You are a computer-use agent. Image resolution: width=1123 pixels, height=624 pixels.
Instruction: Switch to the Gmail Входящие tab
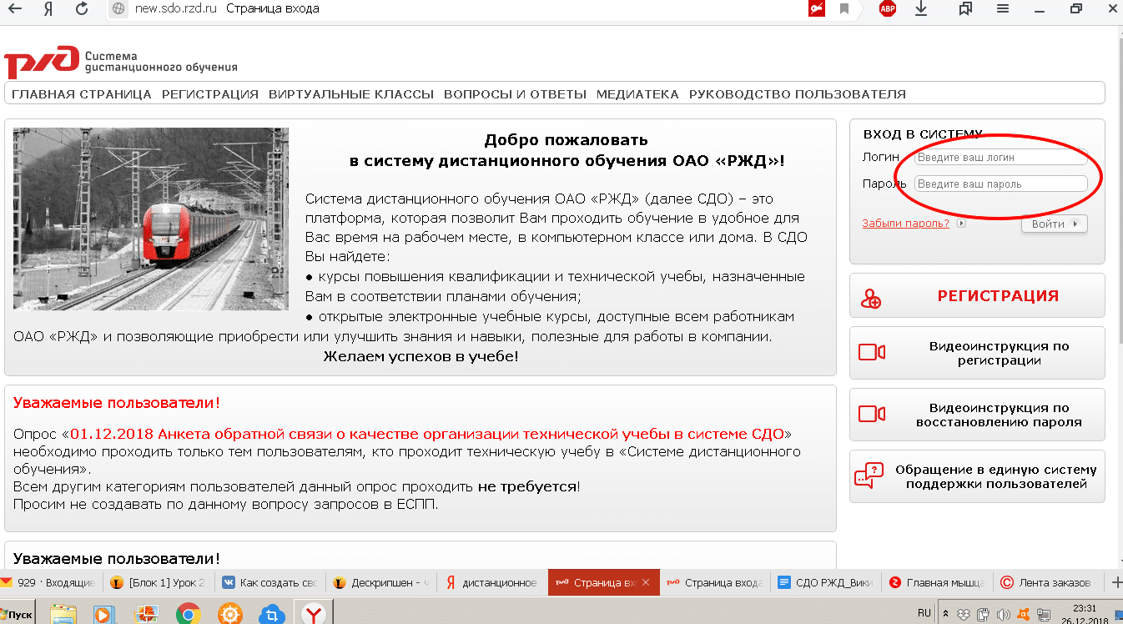pos(49,582)
